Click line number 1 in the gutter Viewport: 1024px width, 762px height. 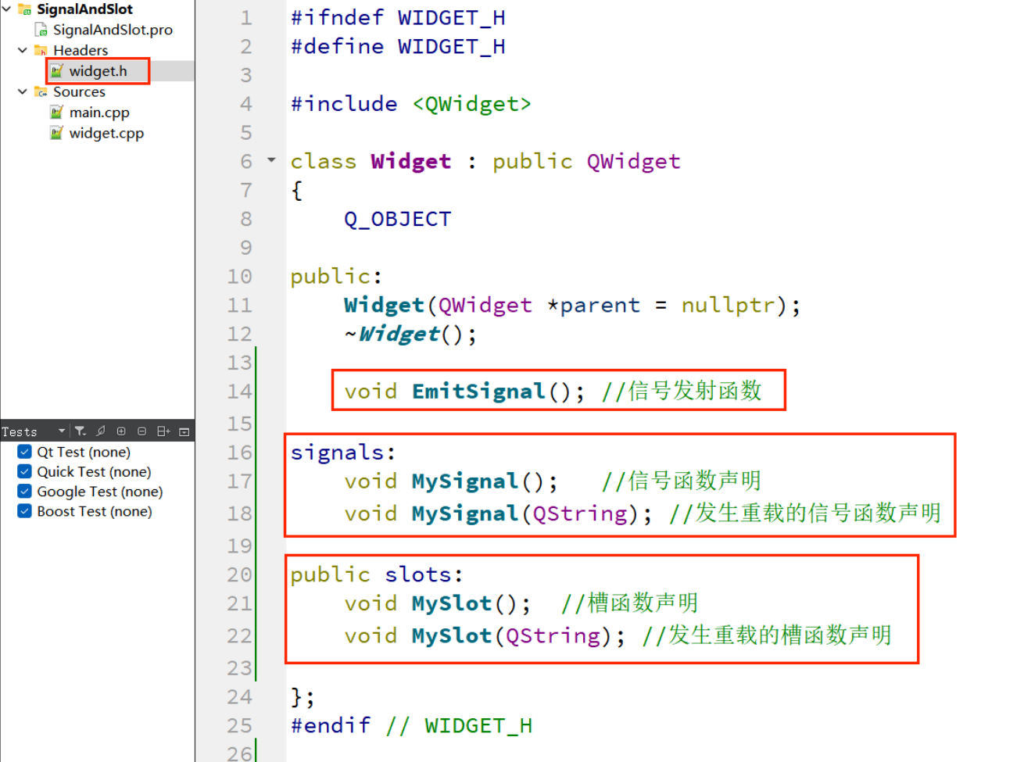246,17
